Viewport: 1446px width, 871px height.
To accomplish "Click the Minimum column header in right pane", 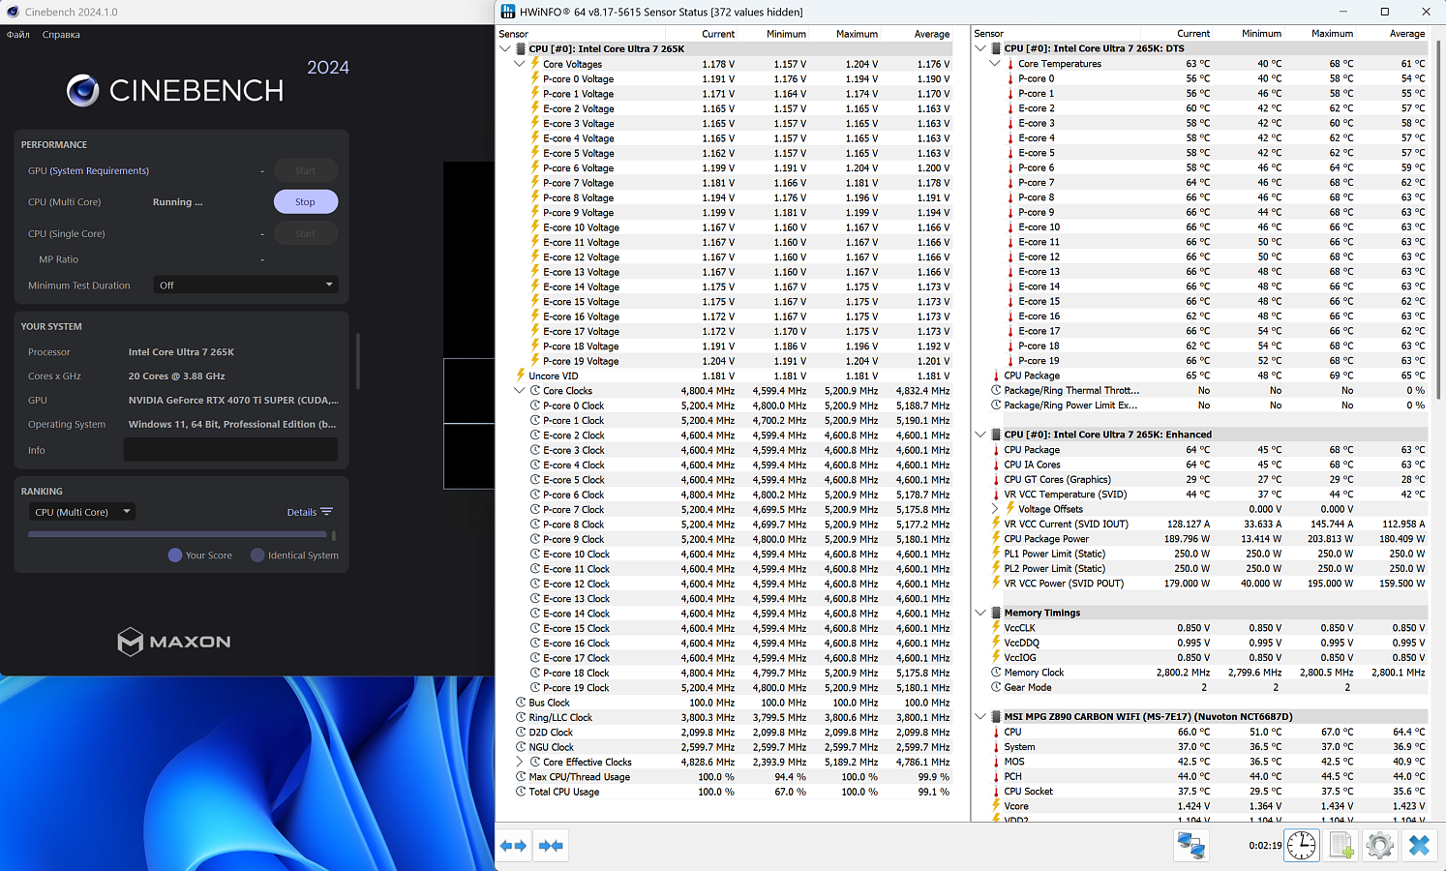I will [x=1261, y=34].
